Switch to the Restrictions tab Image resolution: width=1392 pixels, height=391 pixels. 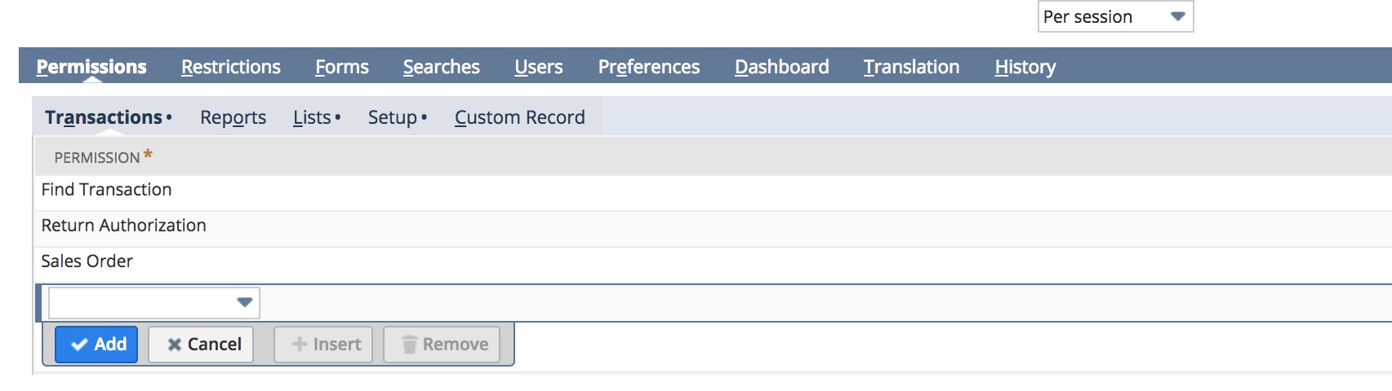(231, 67)
